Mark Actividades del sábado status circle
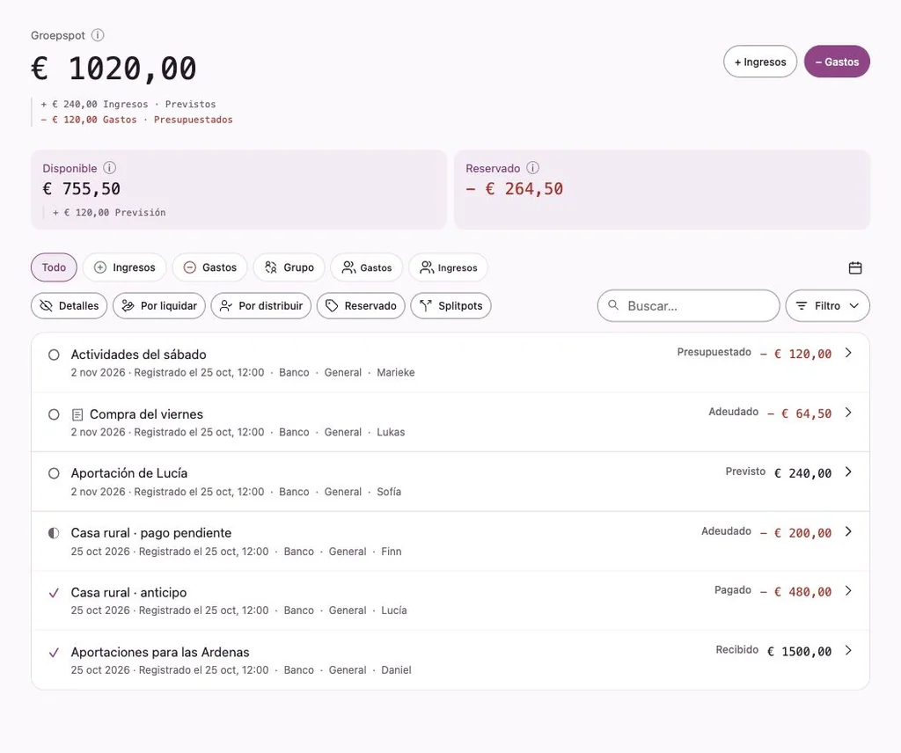Image resolution: width=901 pixels, height=753 pixels. pos(54,355)
